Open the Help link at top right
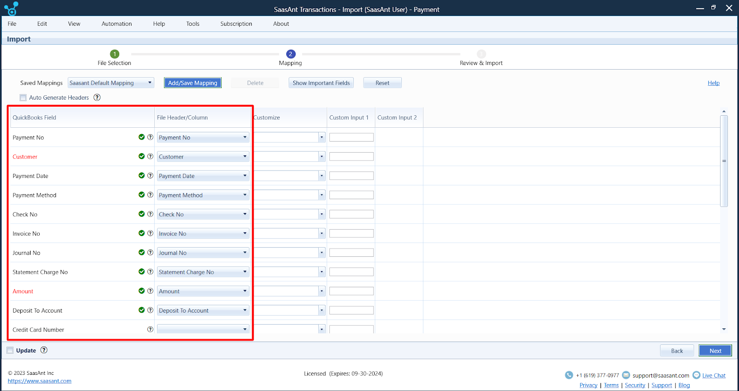Image resolution: width=739 pixels, height=391 pixels. 714,83
